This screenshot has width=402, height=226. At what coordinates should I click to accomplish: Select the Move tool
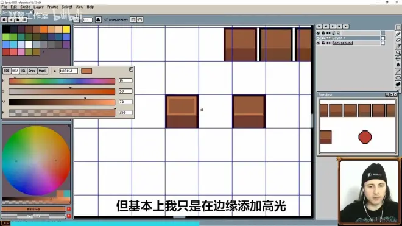click(398, 58)
